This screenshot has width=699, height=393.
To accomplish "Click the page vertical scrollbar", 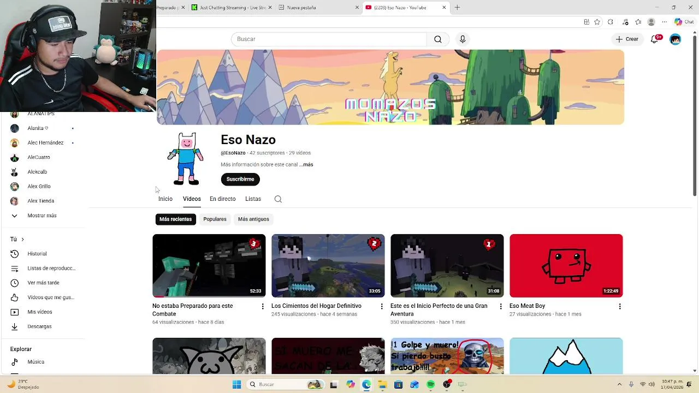I will pyautogui.click(x=695, y=115).
